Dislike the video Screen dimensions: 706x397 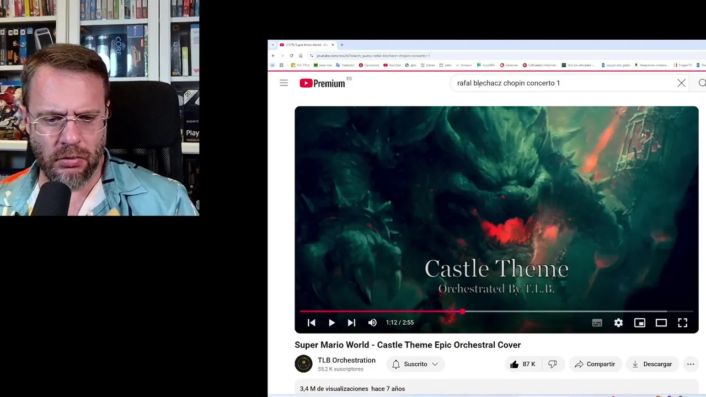point(553,364)
